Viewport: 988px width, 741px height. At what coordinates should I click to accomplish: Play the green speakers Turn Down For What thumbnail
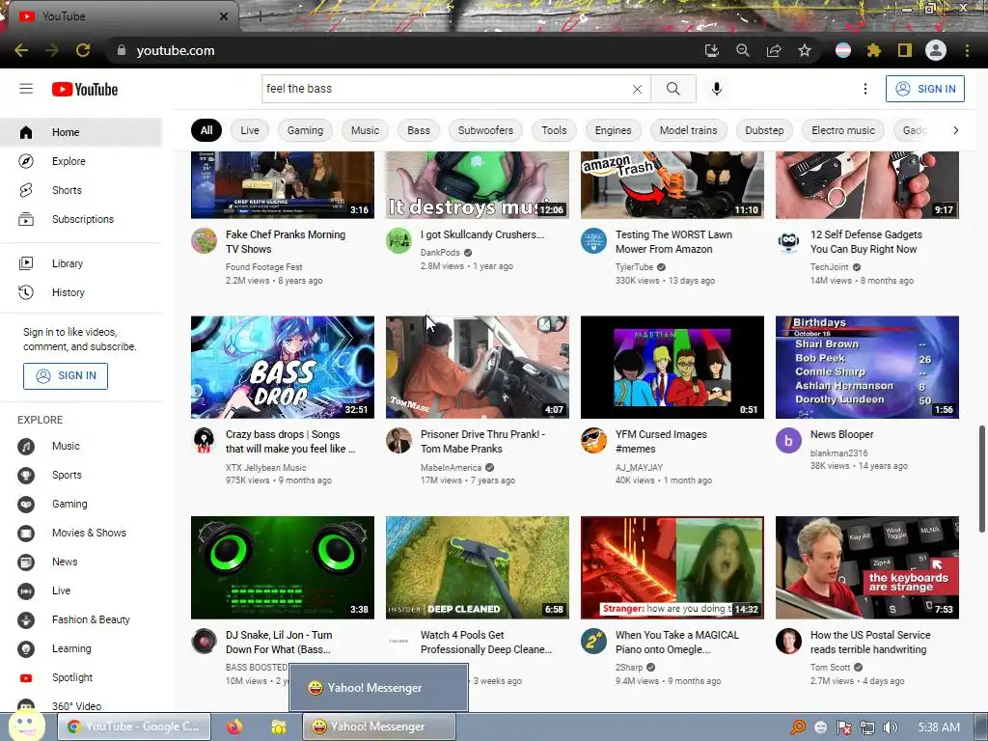pyautogui.click(x=283, y=567)
